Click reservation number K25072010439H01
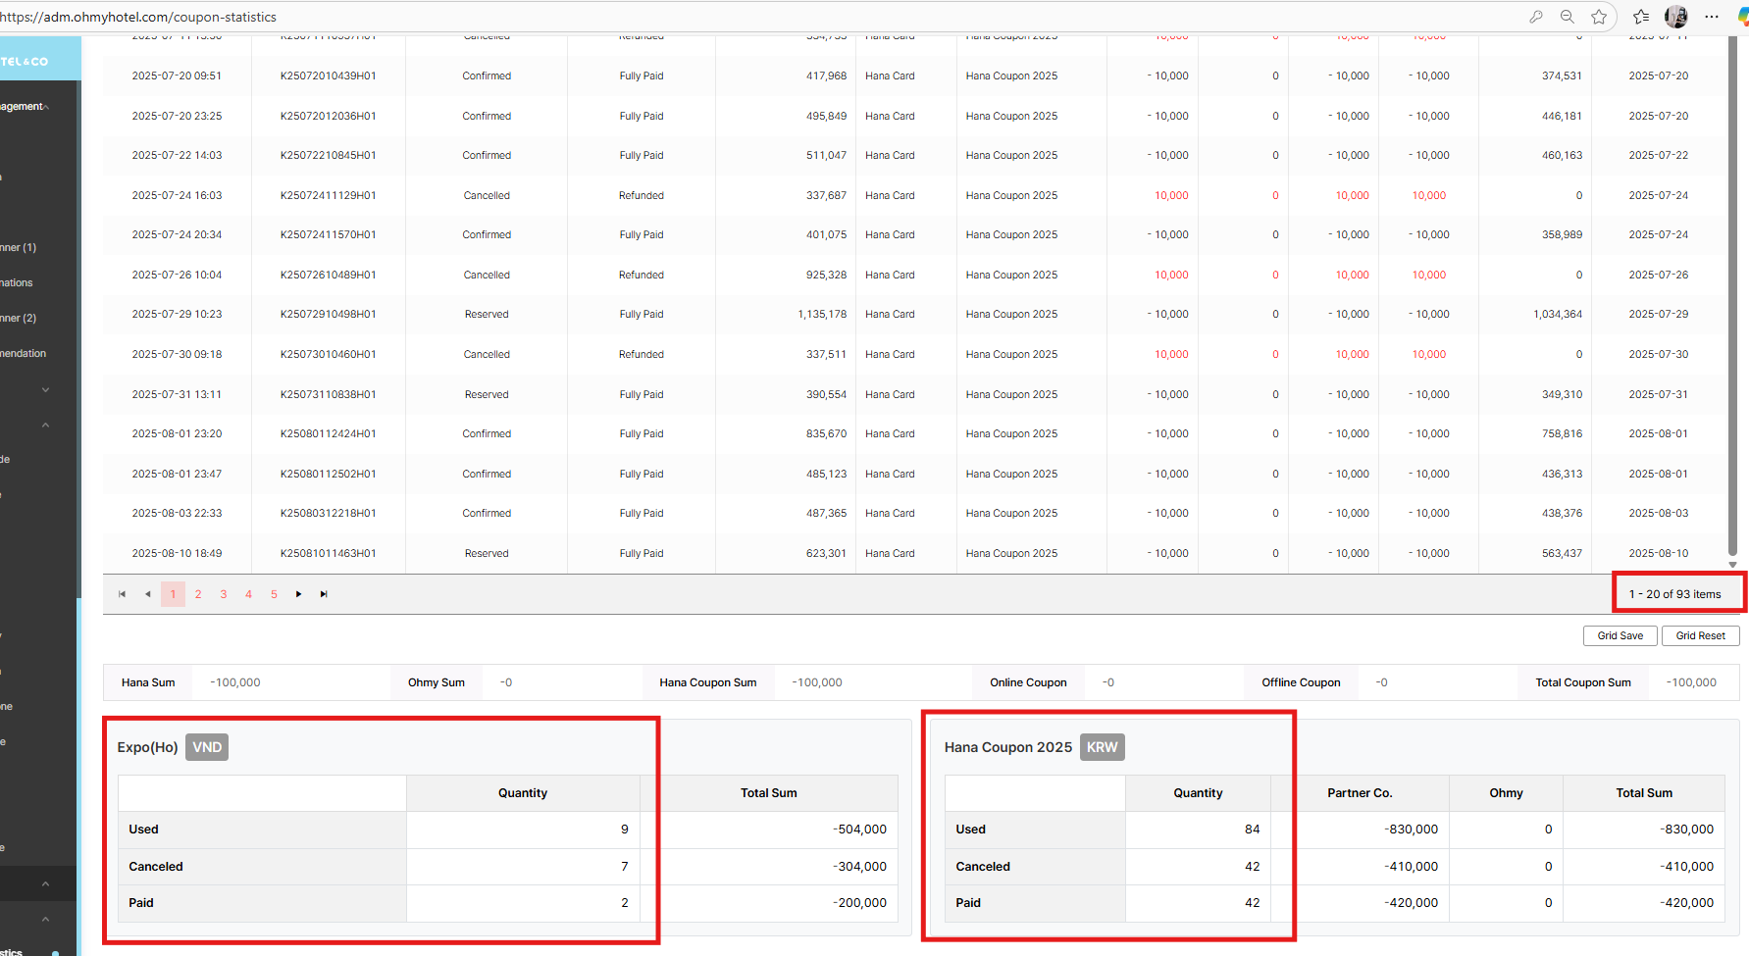 (329, 75)
